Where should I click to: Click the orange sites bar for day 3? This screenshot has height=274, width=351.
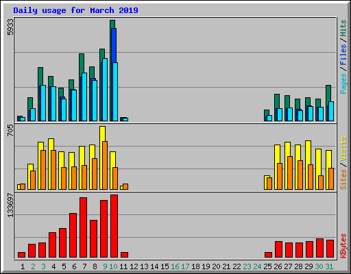[43, 170]
